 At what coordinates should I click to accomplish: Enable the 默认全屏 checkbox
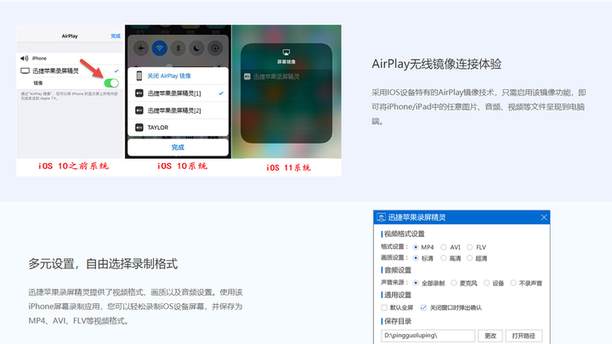pyautogui.click(x=384, y=307)
